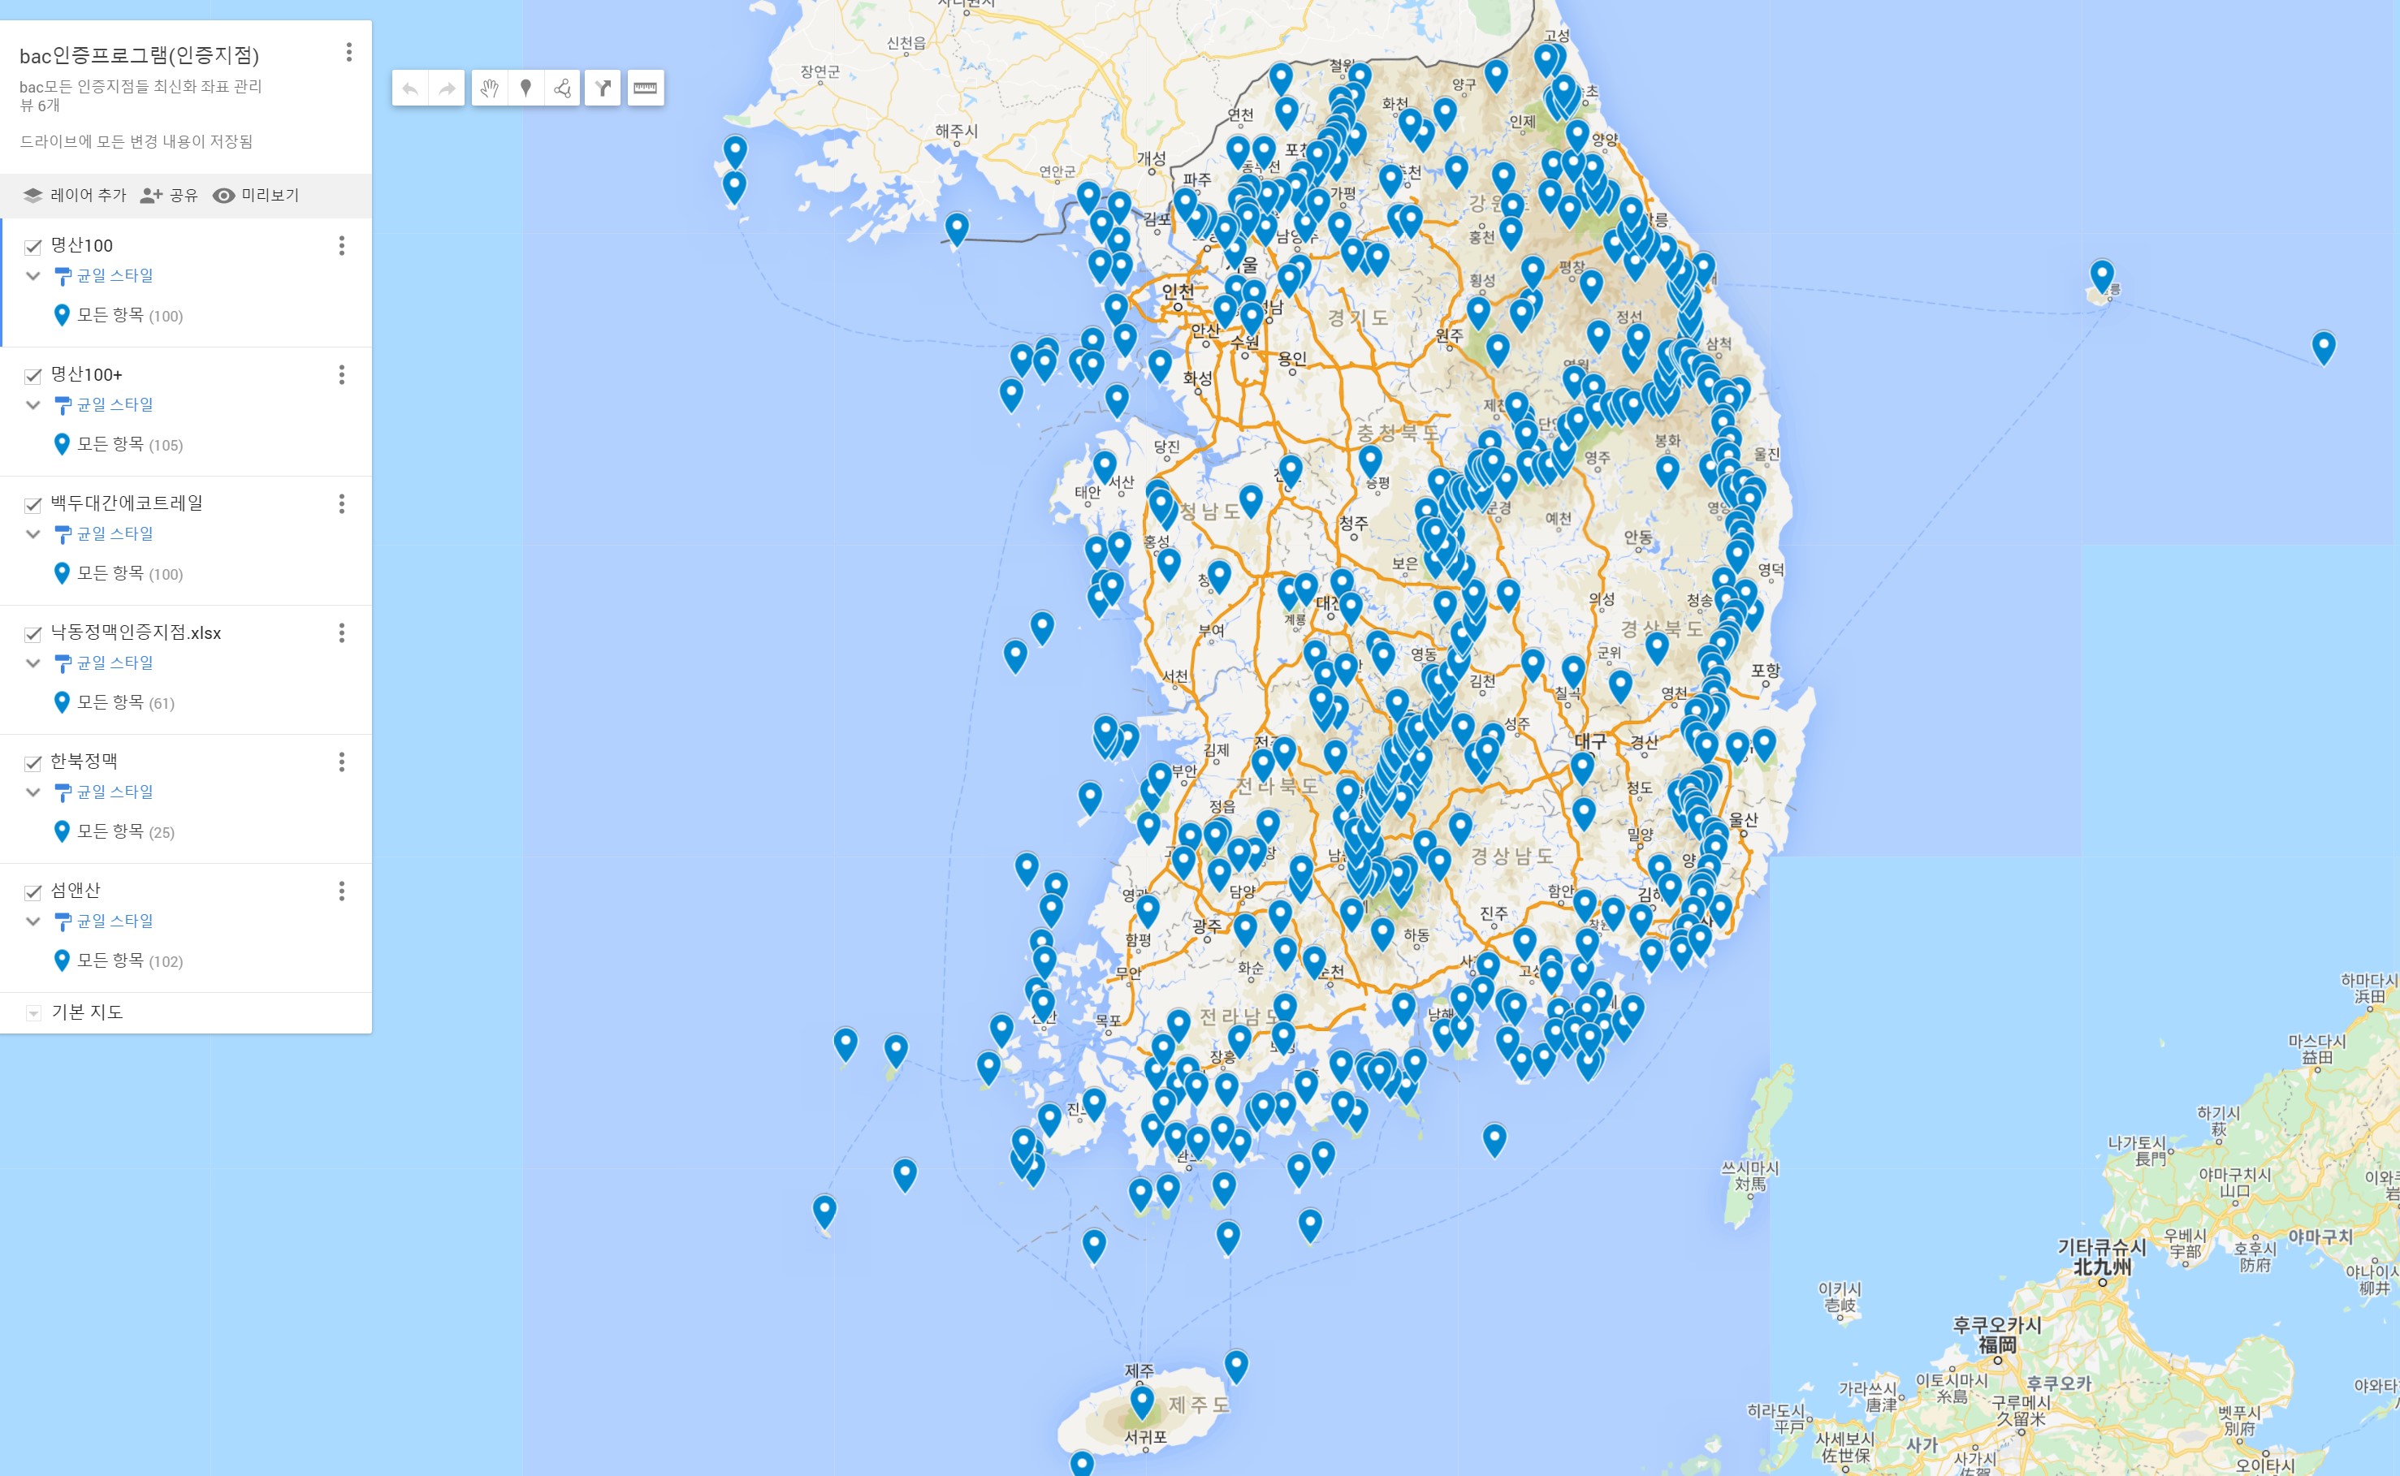Click the 공유 share button
Viewport: 2400px width, 1476px height.
[169, 195]
